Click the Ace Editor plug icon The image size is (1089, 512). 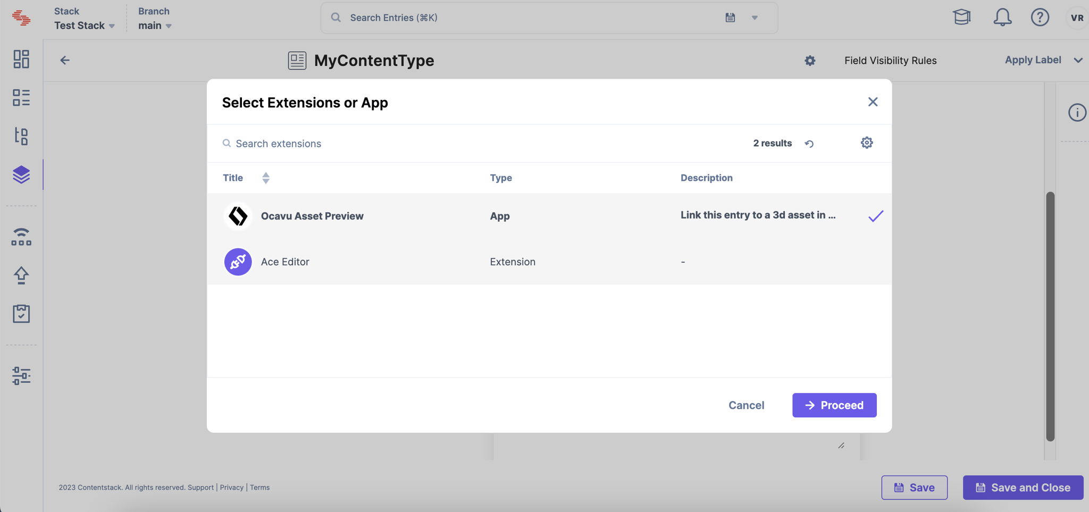coord(238,262)
